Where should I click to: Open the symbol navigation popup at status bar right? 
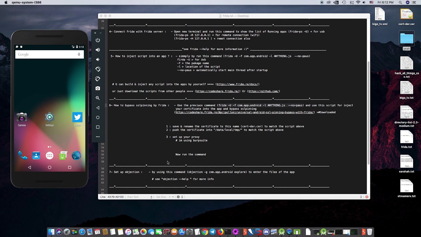pos(361,197)
